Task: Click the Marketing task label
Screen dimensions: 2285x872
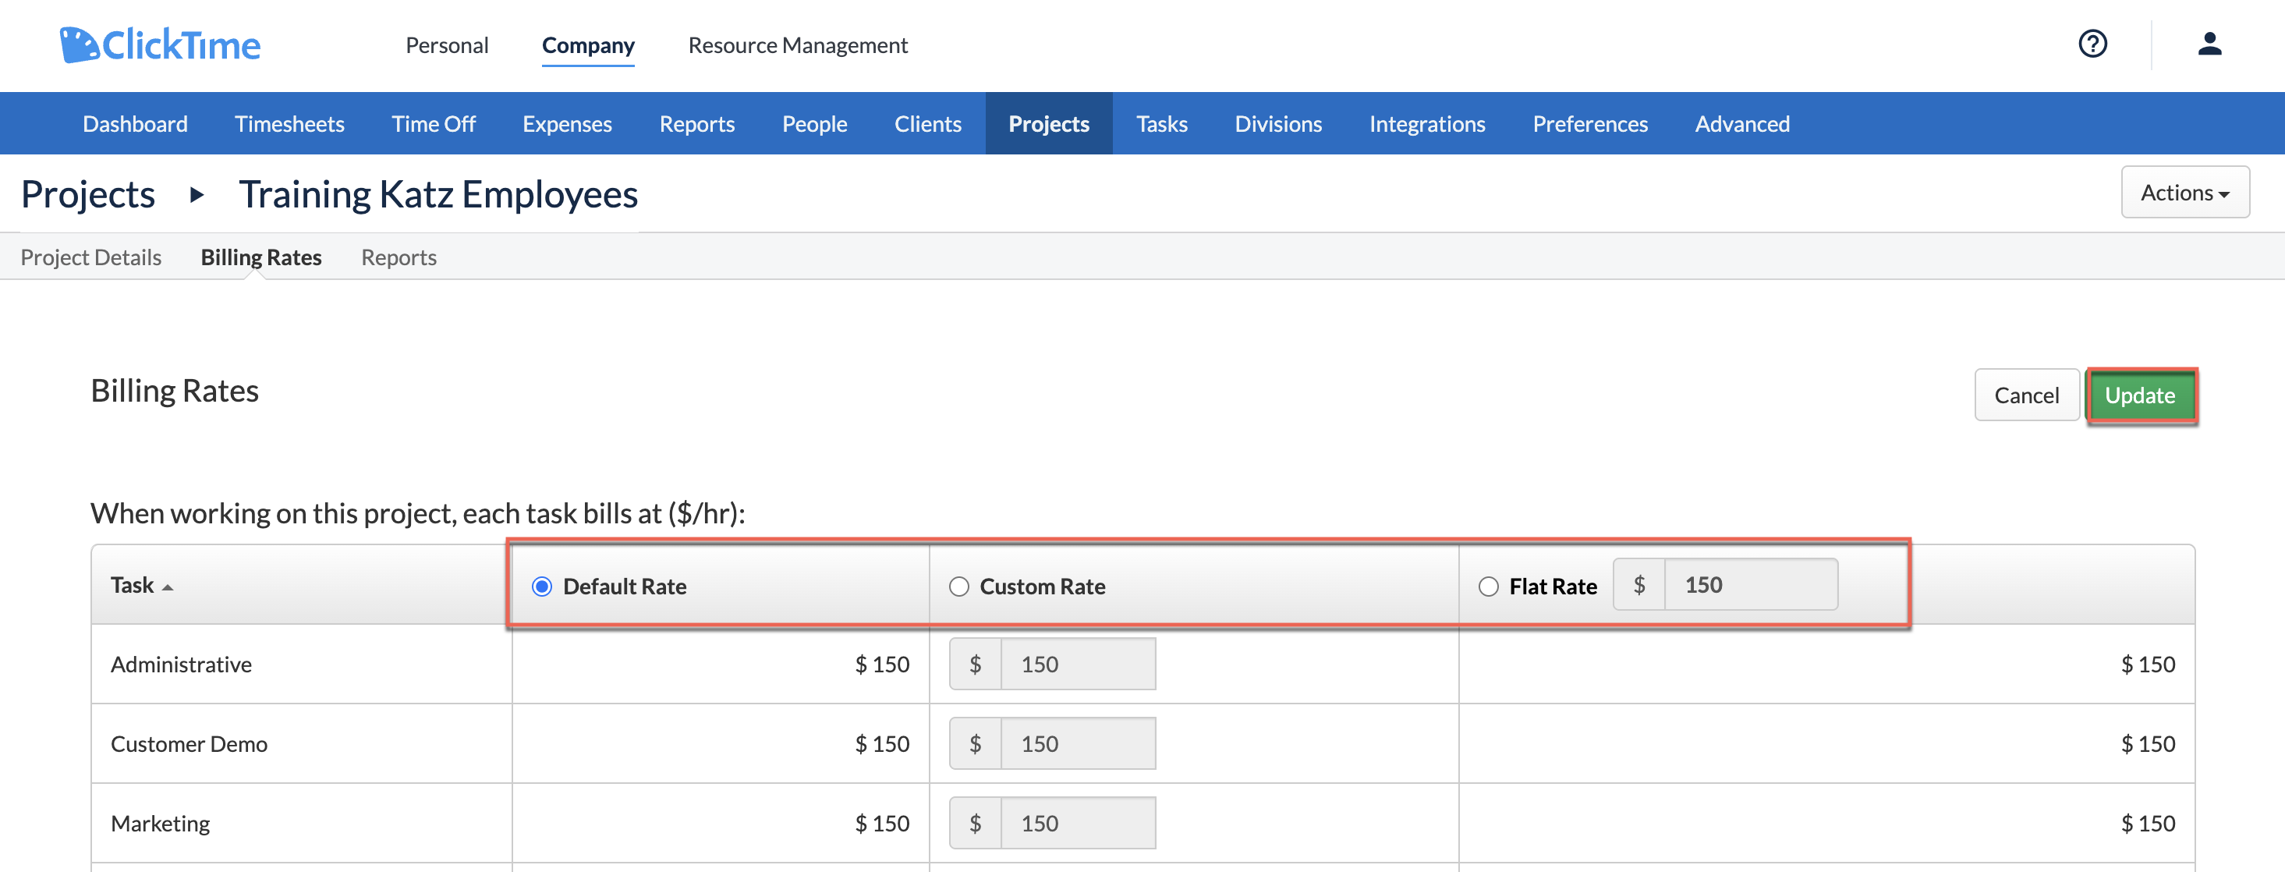Action: (161, 824)
